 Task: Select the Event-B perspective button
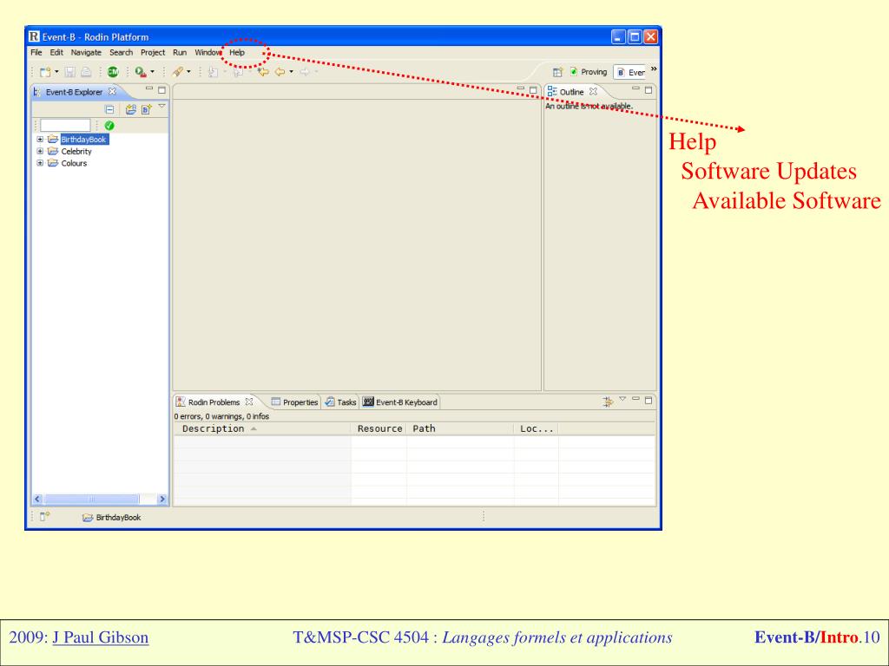click(x=630, y=73)
